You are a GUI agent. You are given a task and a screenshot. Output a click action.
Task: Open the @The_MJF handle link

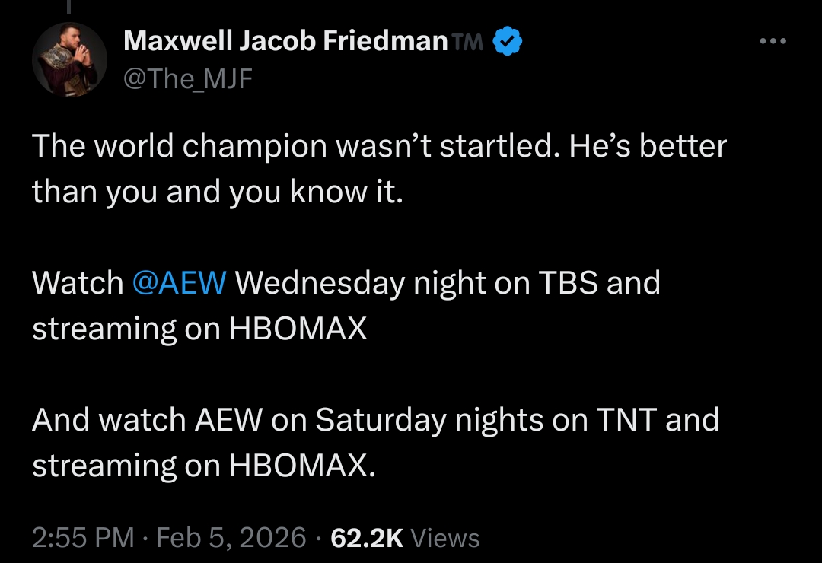[x=187, y=78]
